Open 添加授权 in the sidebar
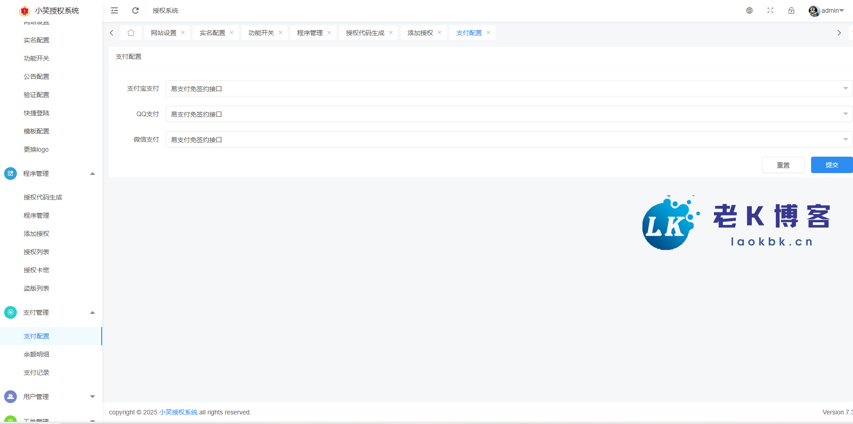Viewport: 853px width, 424px height. [x=36, y=234]
